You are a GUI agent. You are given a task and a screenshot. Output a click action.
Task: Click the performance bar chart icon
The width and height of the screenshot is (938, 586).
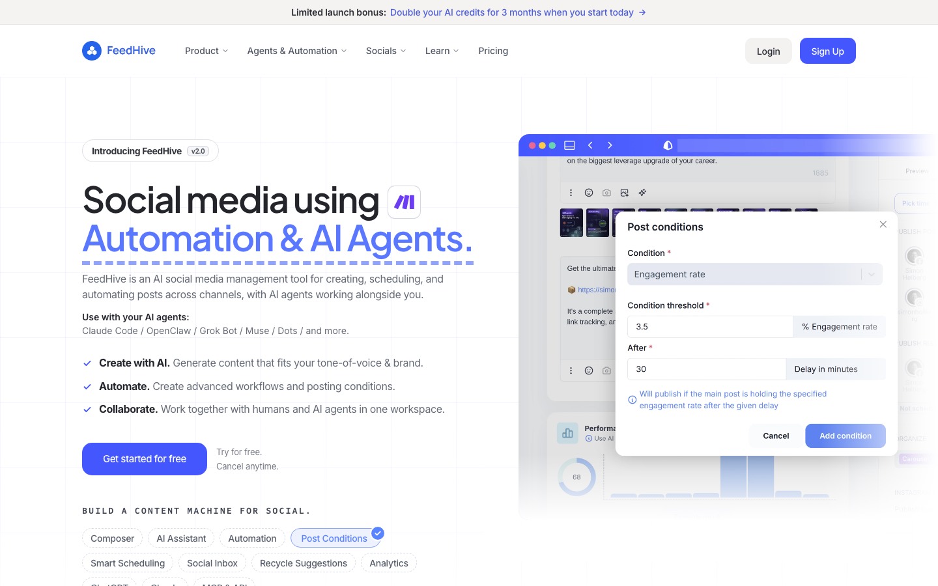click(x=567, y=433)
